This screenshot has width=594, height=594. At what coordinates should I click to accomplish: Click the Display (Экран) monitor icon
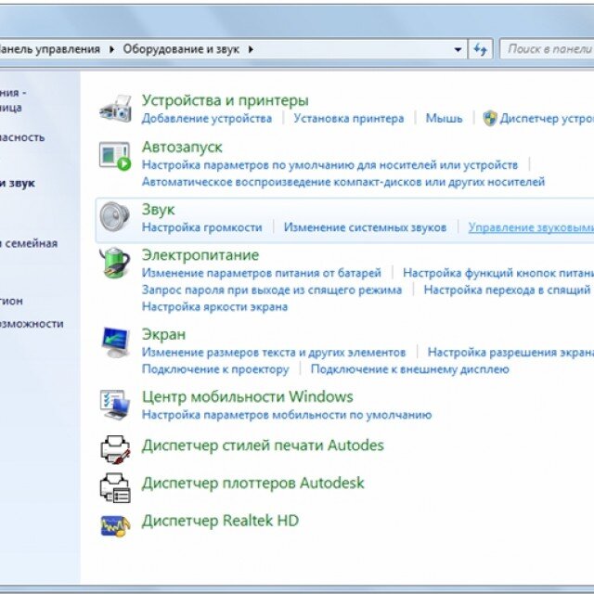(116, 342)
